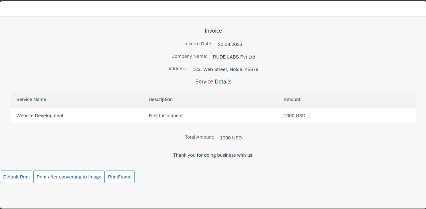Click the Amount column header

click(x=292, y=100)
